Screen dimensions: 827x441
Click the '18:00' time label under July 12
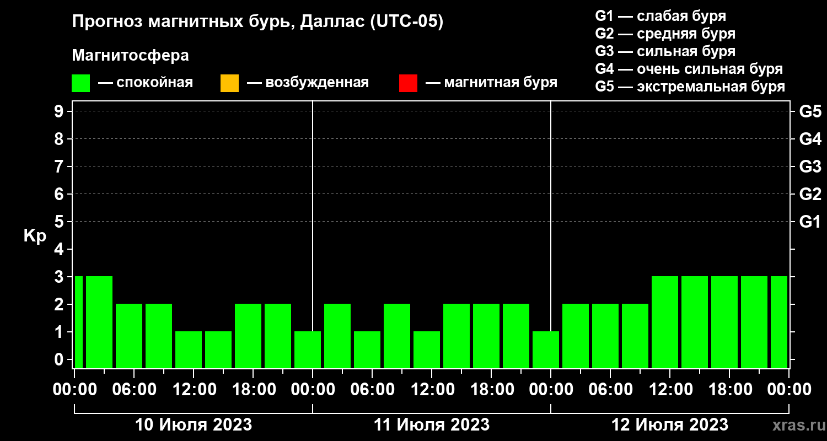(729, 389)
